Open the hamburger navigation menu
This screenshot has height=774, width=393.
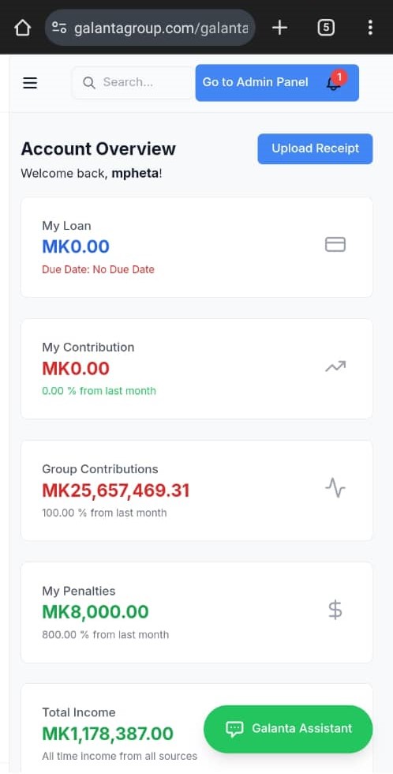click(30, 83)
